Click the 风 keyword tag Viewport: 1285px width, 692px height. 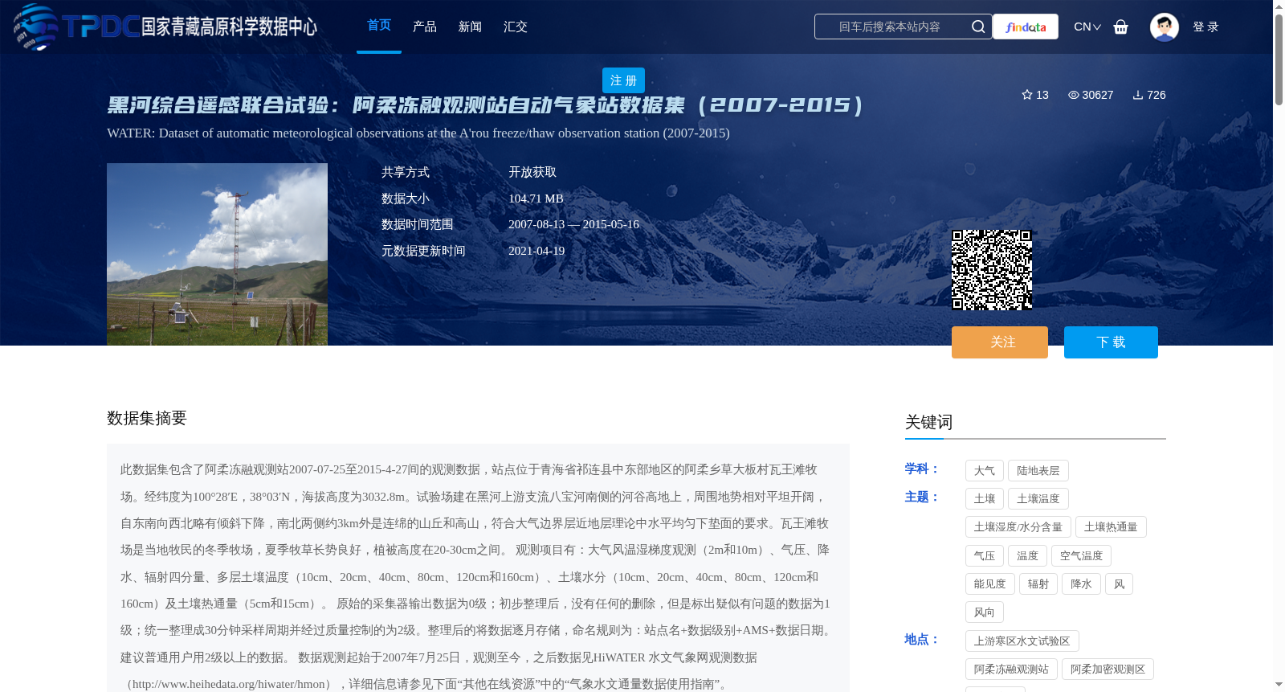1119,584
